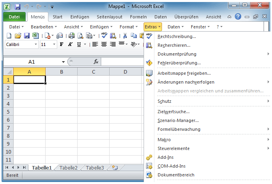Click the insert function fx icon

tap(96, 62)
